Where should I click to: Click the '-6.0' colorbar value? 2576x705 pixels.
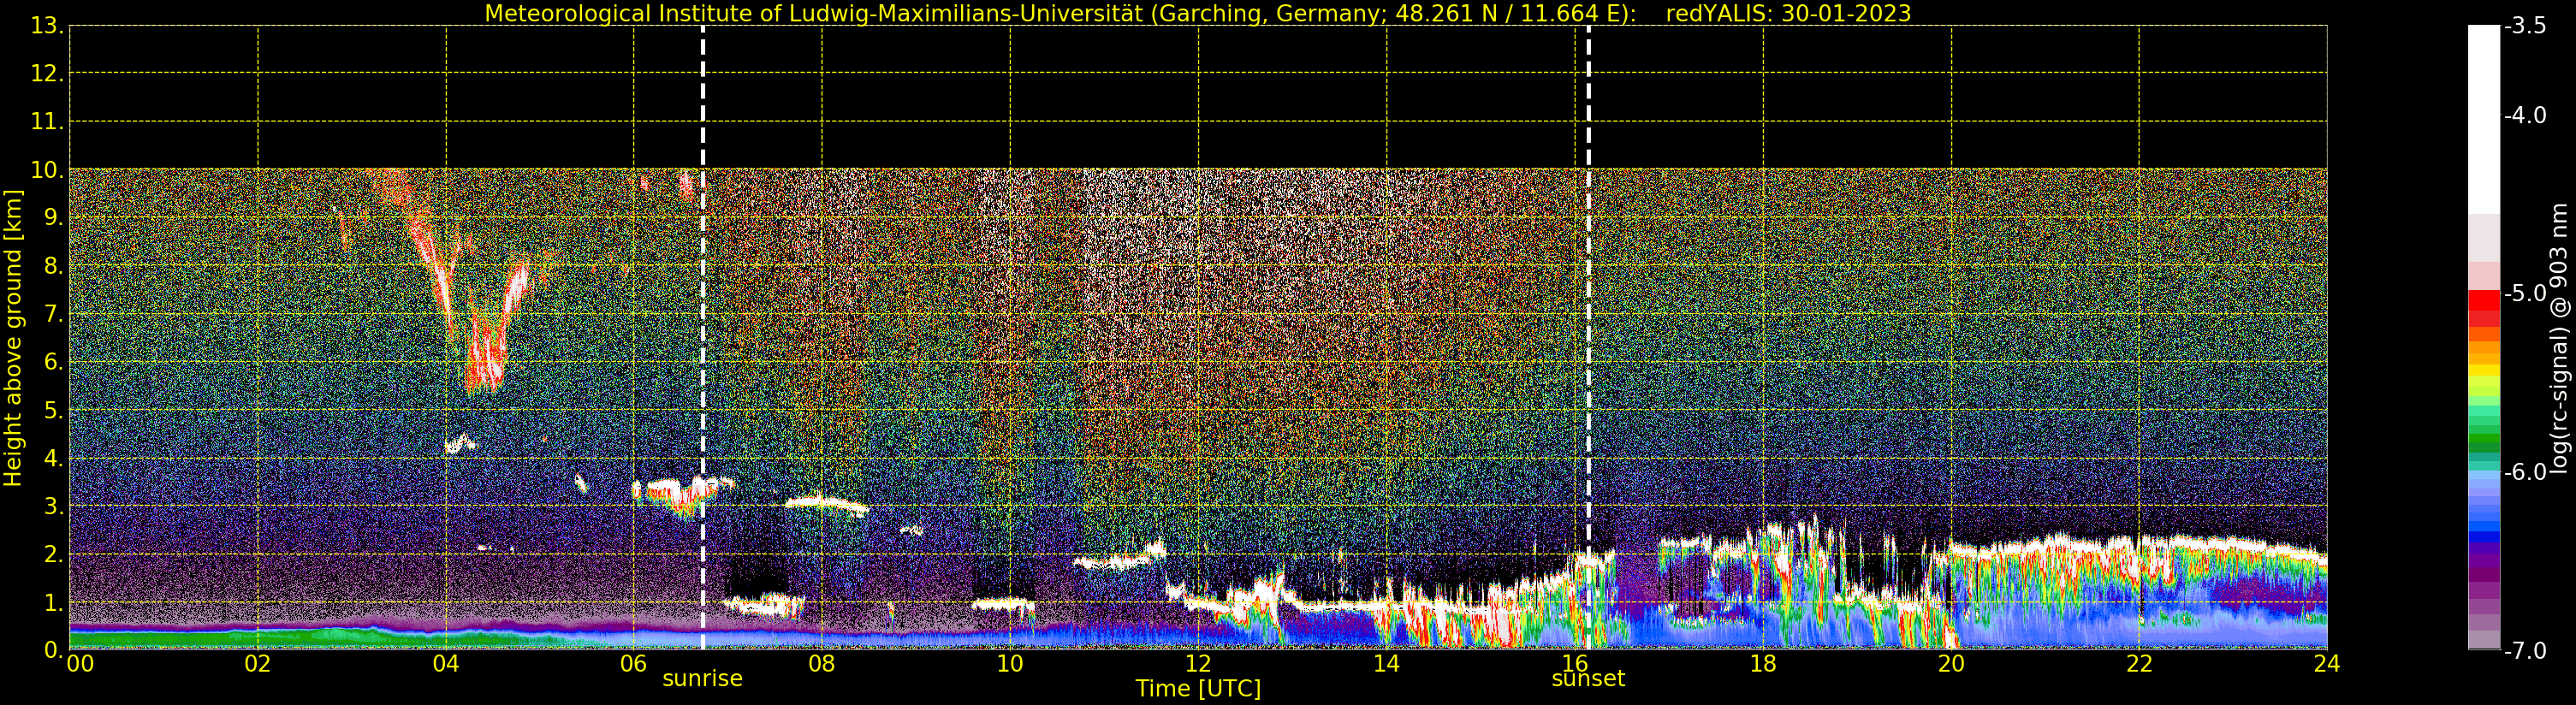tap(2525, 472)
